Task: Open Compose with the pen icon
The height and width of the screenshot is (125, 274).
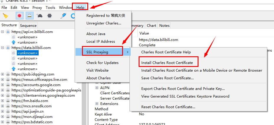Action: coord(63,16)
